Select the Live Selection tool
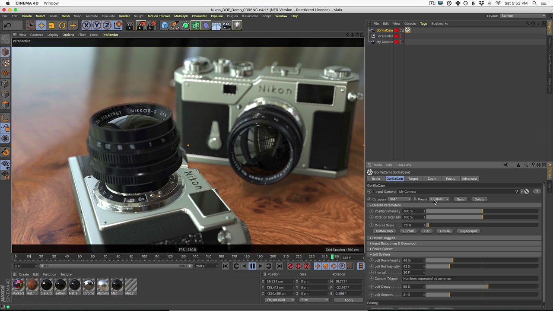Viewport: 553px width, 311px height. [31, 25]
